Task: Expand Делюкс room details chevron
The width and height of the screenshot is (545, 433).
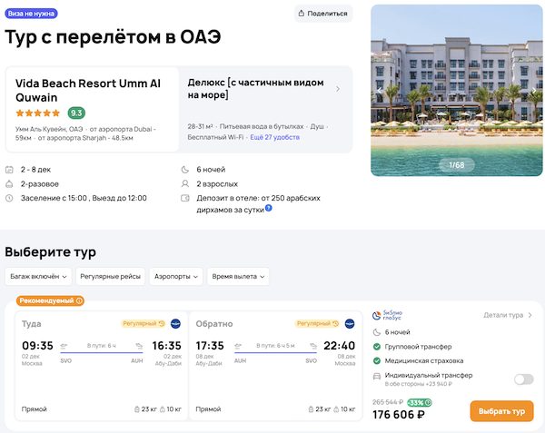Action: [338, 89]
